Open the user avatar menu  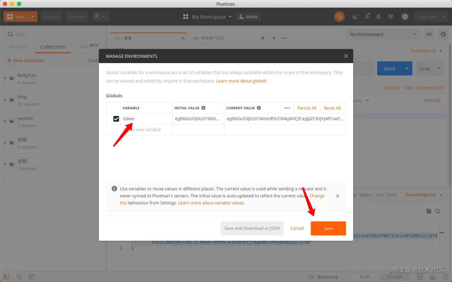405,17
